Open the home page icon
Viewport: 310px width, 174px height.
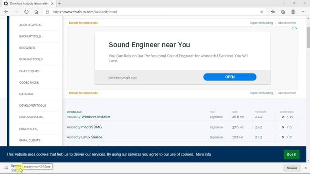pos(36,12)
